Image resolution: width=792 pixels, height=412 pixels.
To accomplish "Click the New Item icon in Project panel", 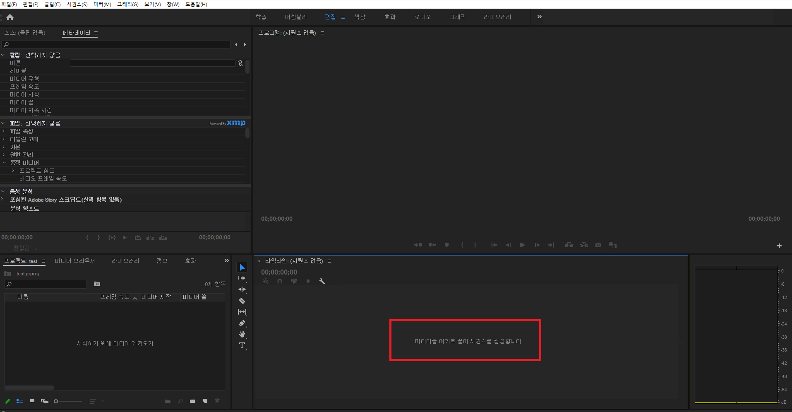I will [x=205, y=401].
